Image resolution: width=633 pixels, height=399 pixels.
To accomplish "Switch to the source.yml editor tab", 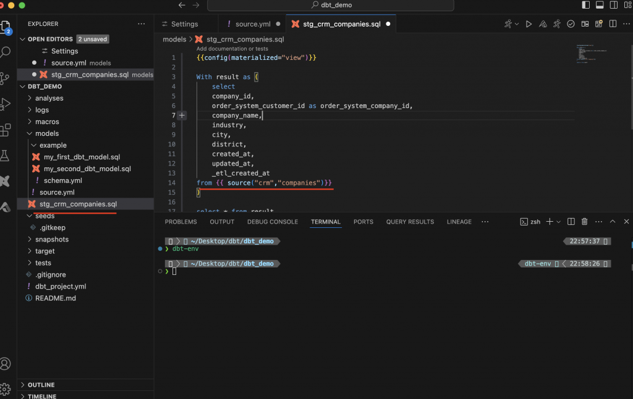I will pos(253,24).
